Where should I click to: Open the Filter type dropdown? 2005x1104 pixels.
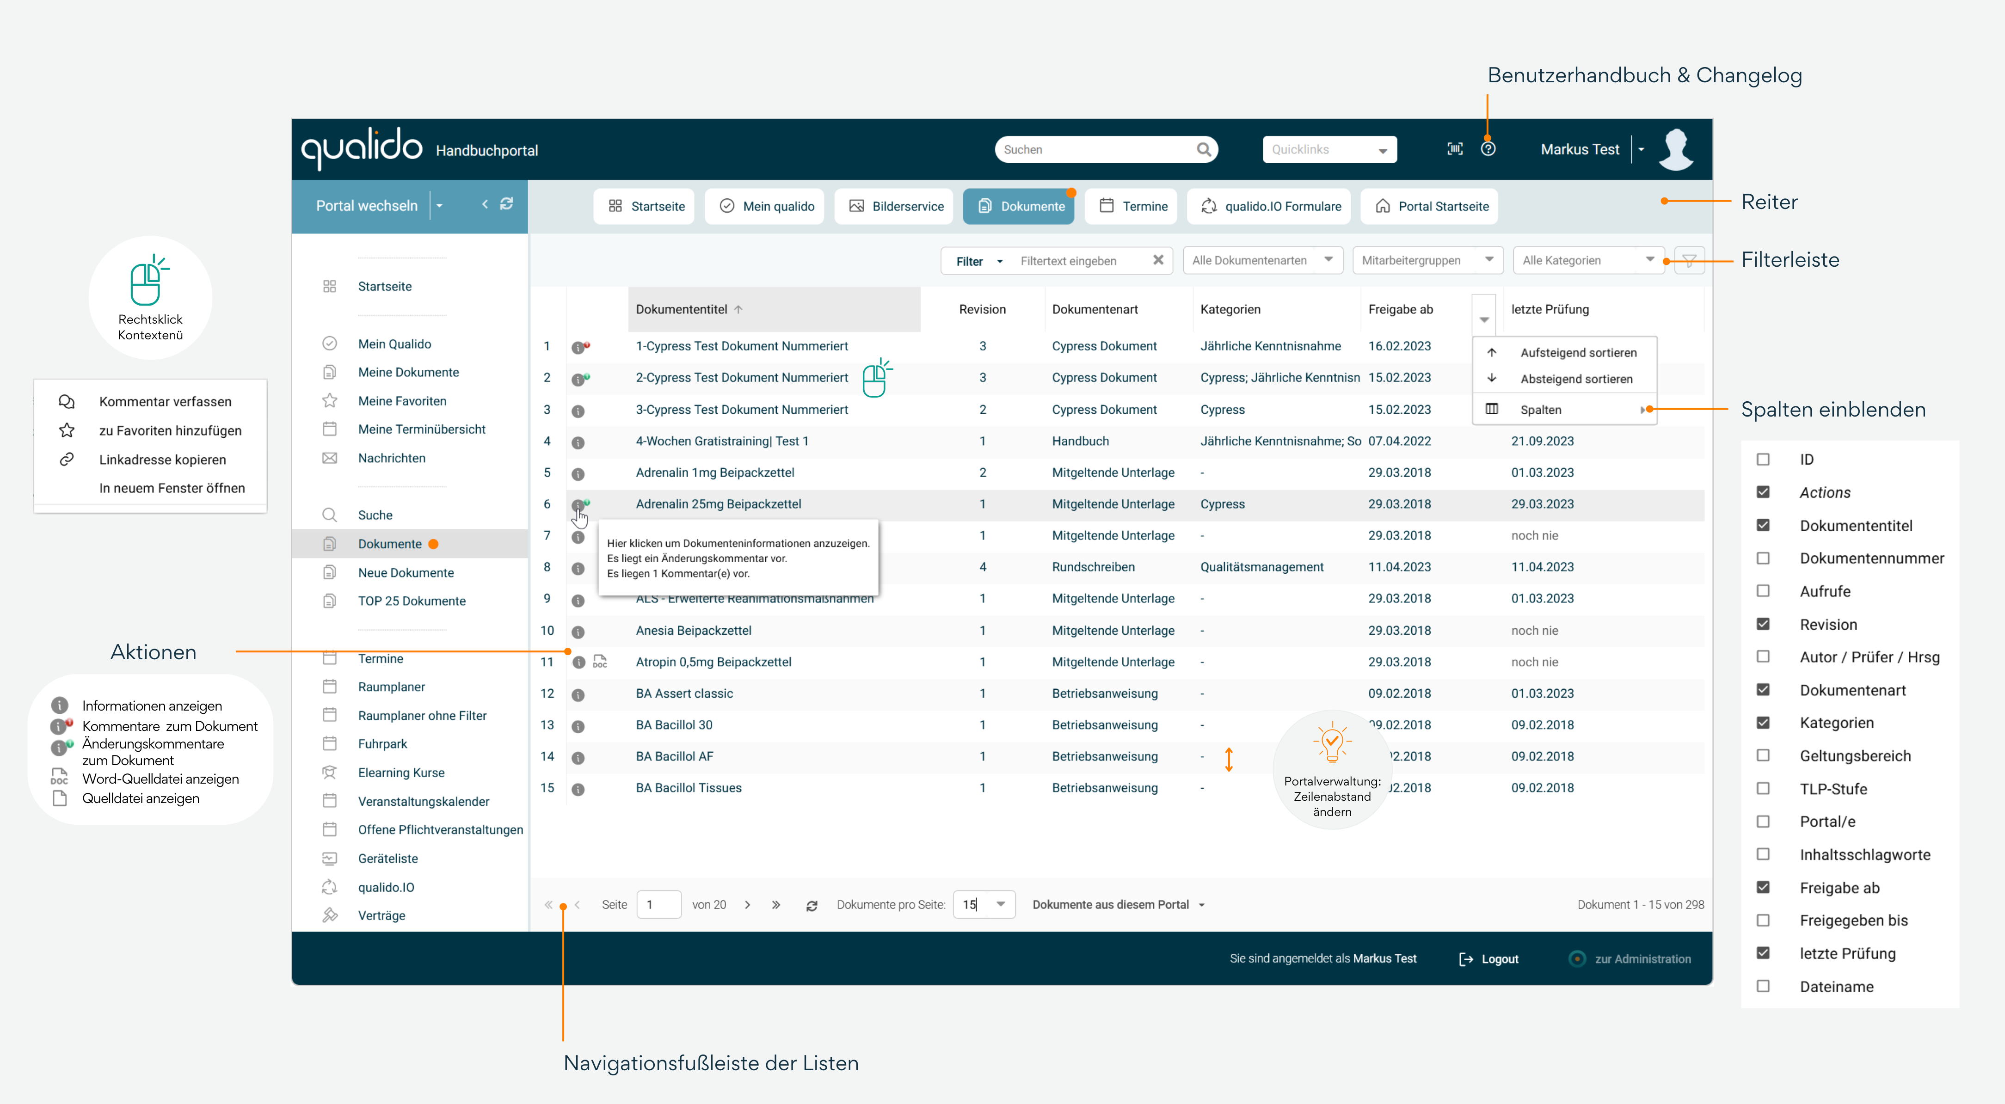979,261
